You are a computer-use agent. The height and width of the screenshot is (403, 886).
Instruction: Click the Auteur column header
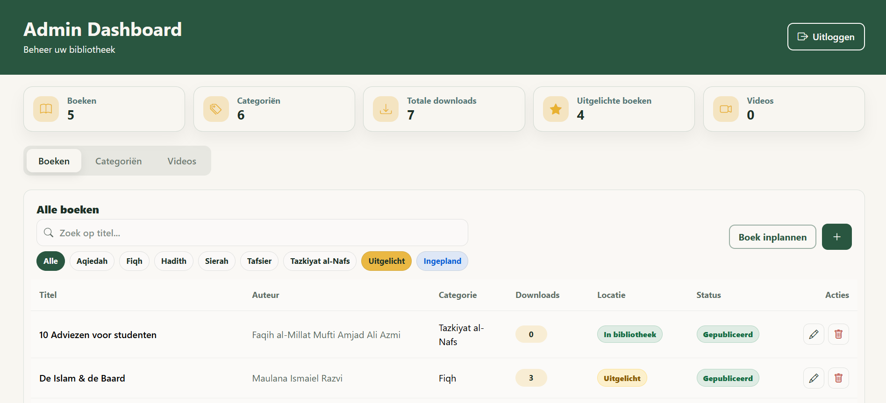265,295
